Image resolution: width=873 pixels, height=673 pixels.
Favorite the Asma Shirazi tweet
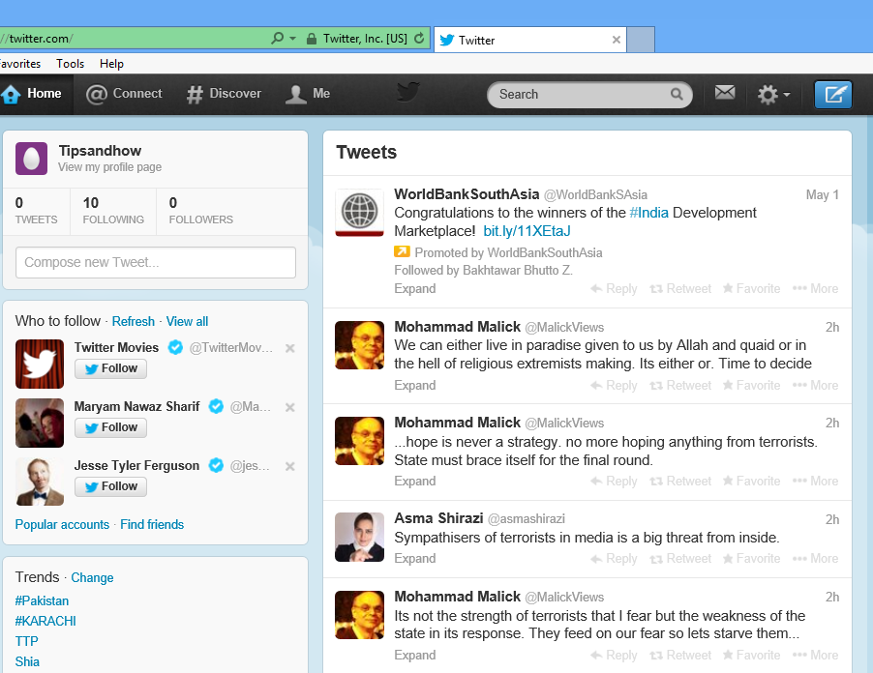752,559
